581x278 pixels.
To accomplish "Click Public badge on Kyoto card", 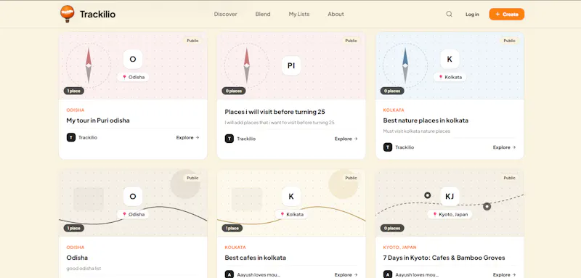I will click(x=510, y=178).
